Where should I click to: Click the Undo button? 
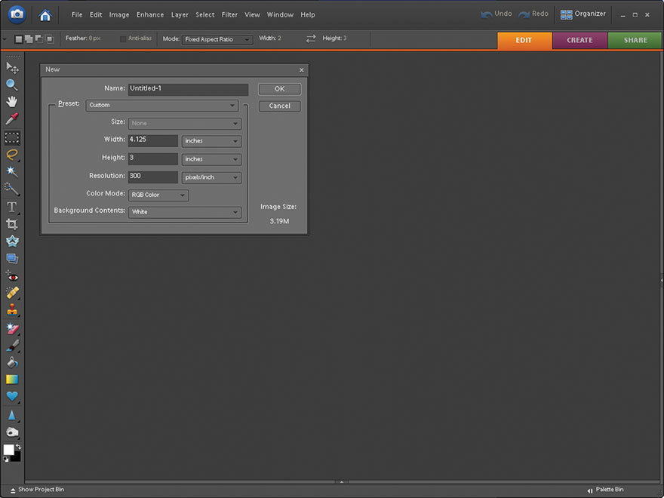tap(496, 14)
